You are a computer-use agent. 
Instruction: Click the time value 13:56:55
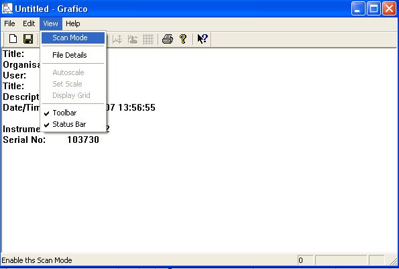coord(137,107)
